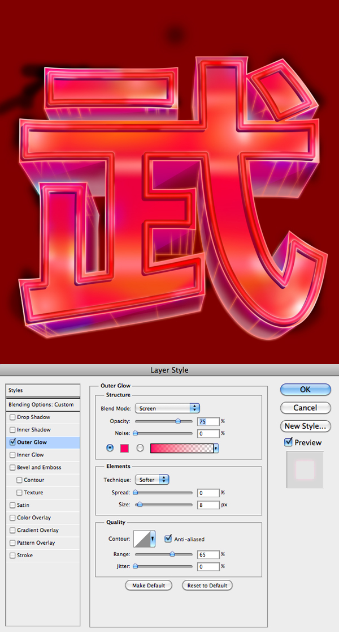Select the Bevel and Emboss label
339x632 pixels.
pos(39,468)
